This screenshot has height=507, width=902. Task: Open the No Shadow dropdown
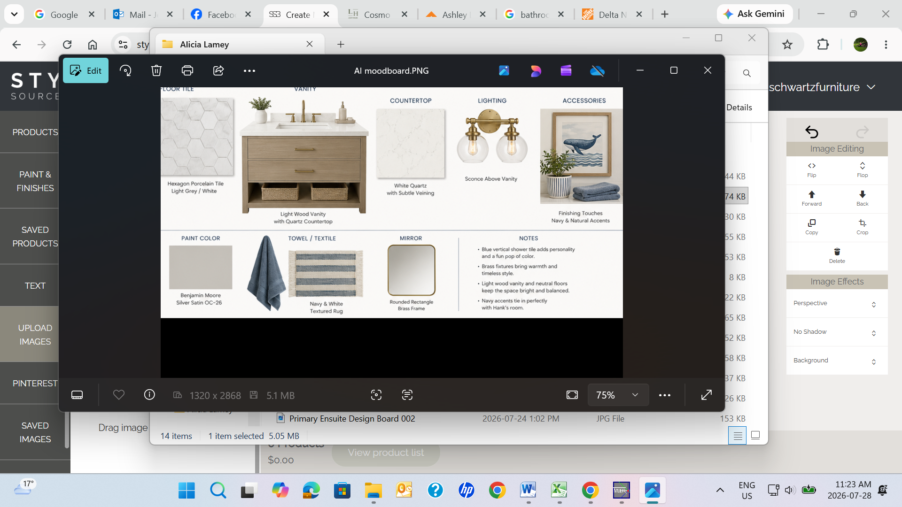(837, 332)
